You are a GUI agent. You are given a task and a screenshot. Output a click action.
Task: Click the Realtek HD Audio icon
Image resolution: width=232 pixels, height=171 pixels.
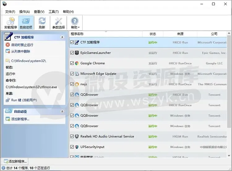[x=77, y=137]
